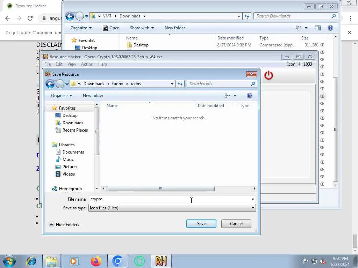Open address path dropdown in Save Resource dialog
Image resolution: width=358 pixels, height=268 pixels.
[172, 84]
